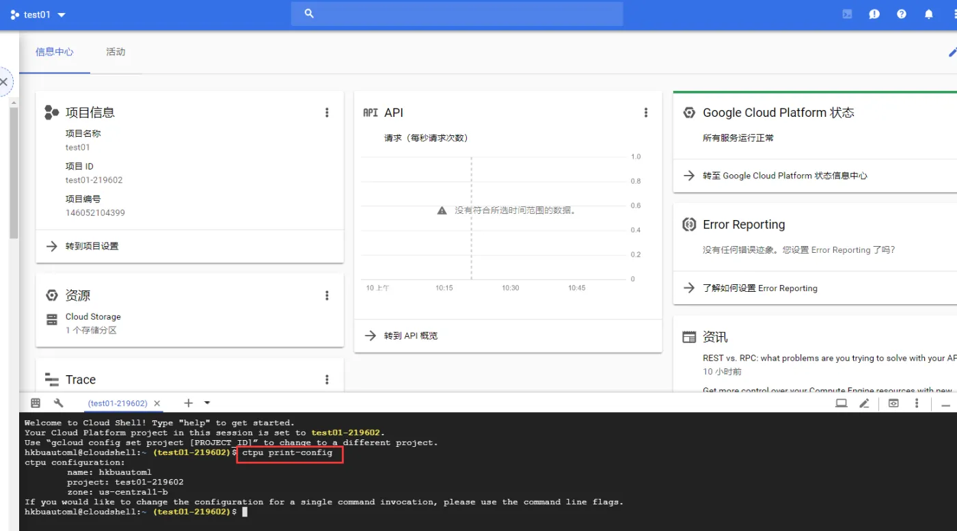
Task: Close the side panel with the X icon
Action: click(3, 81)
